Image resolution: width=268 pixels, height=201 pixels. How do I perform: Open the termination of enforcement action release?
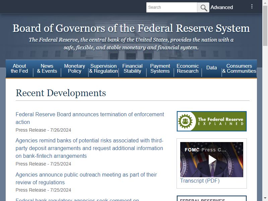(90, 118)
